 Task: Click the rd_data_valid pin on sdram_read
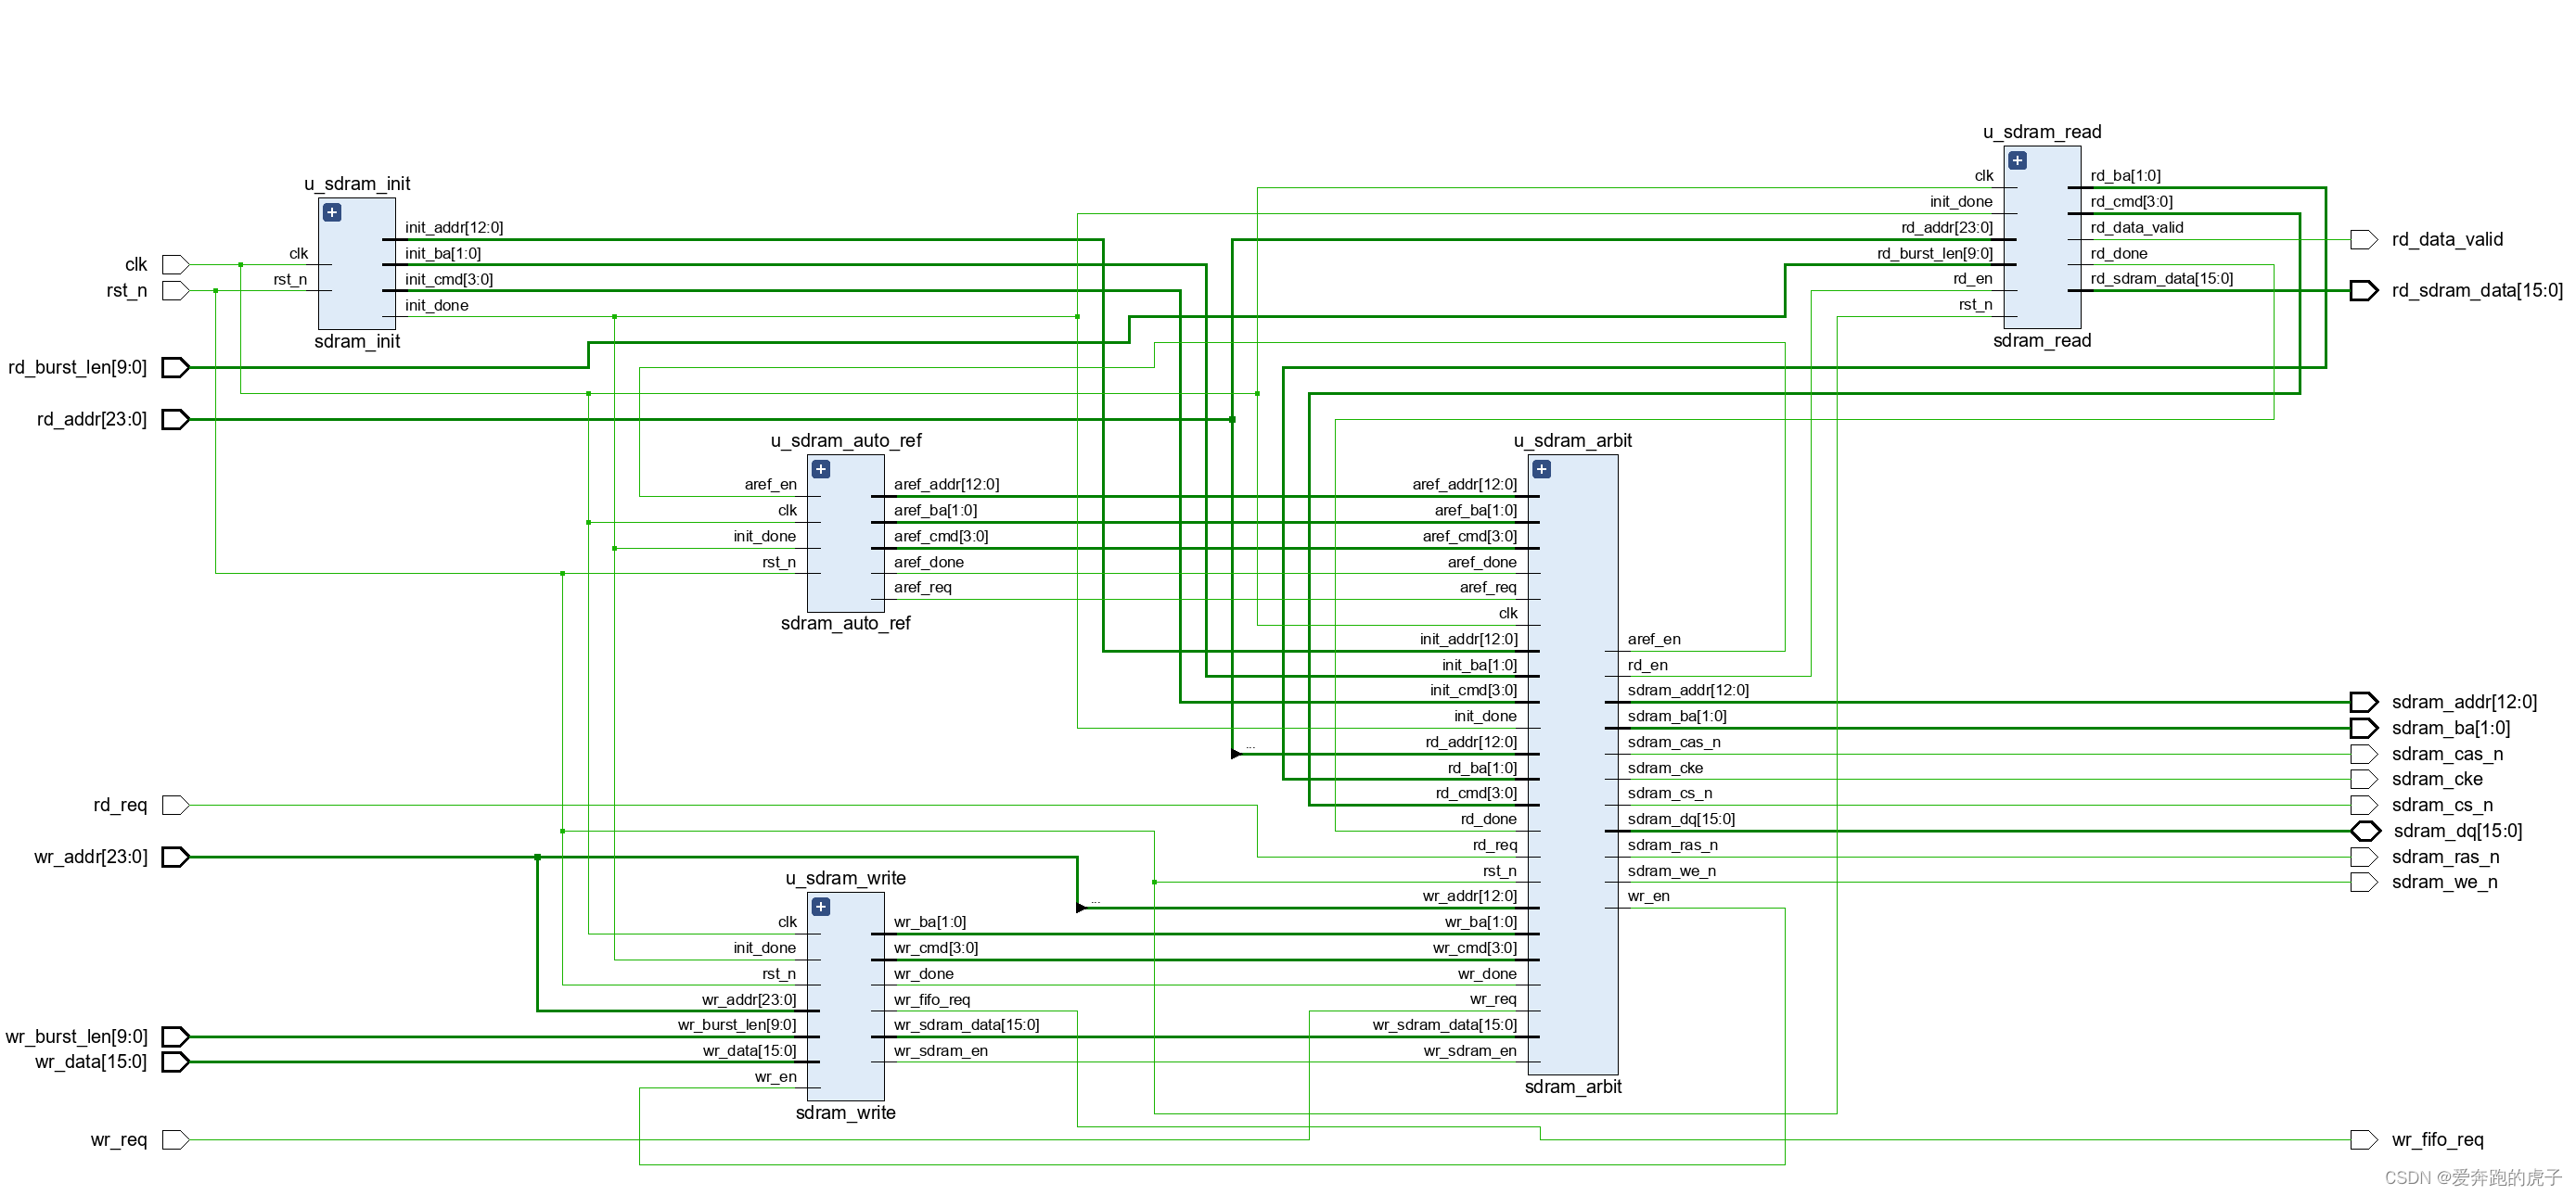tap(2137, 228)
